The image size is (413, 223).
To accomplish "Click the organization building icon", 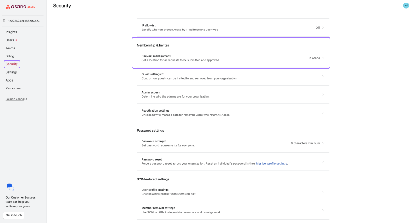I will [5, 21].
